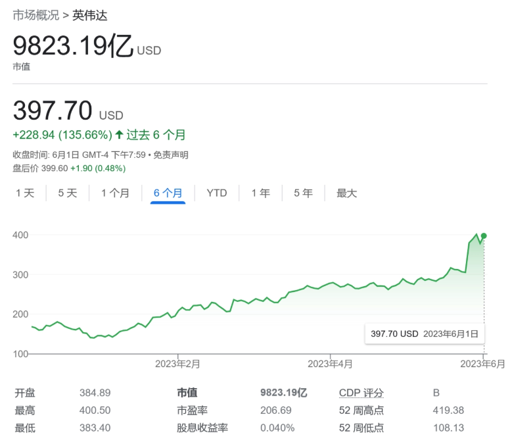Screen dimensions: 512x444
Task: Switch to the 1 个月 tab
Action: pos(115,193)
